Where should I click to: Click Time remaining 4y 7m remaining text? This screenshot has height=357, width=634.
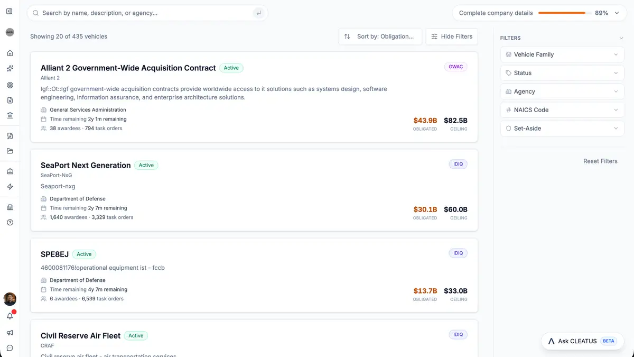click(88, 290)
